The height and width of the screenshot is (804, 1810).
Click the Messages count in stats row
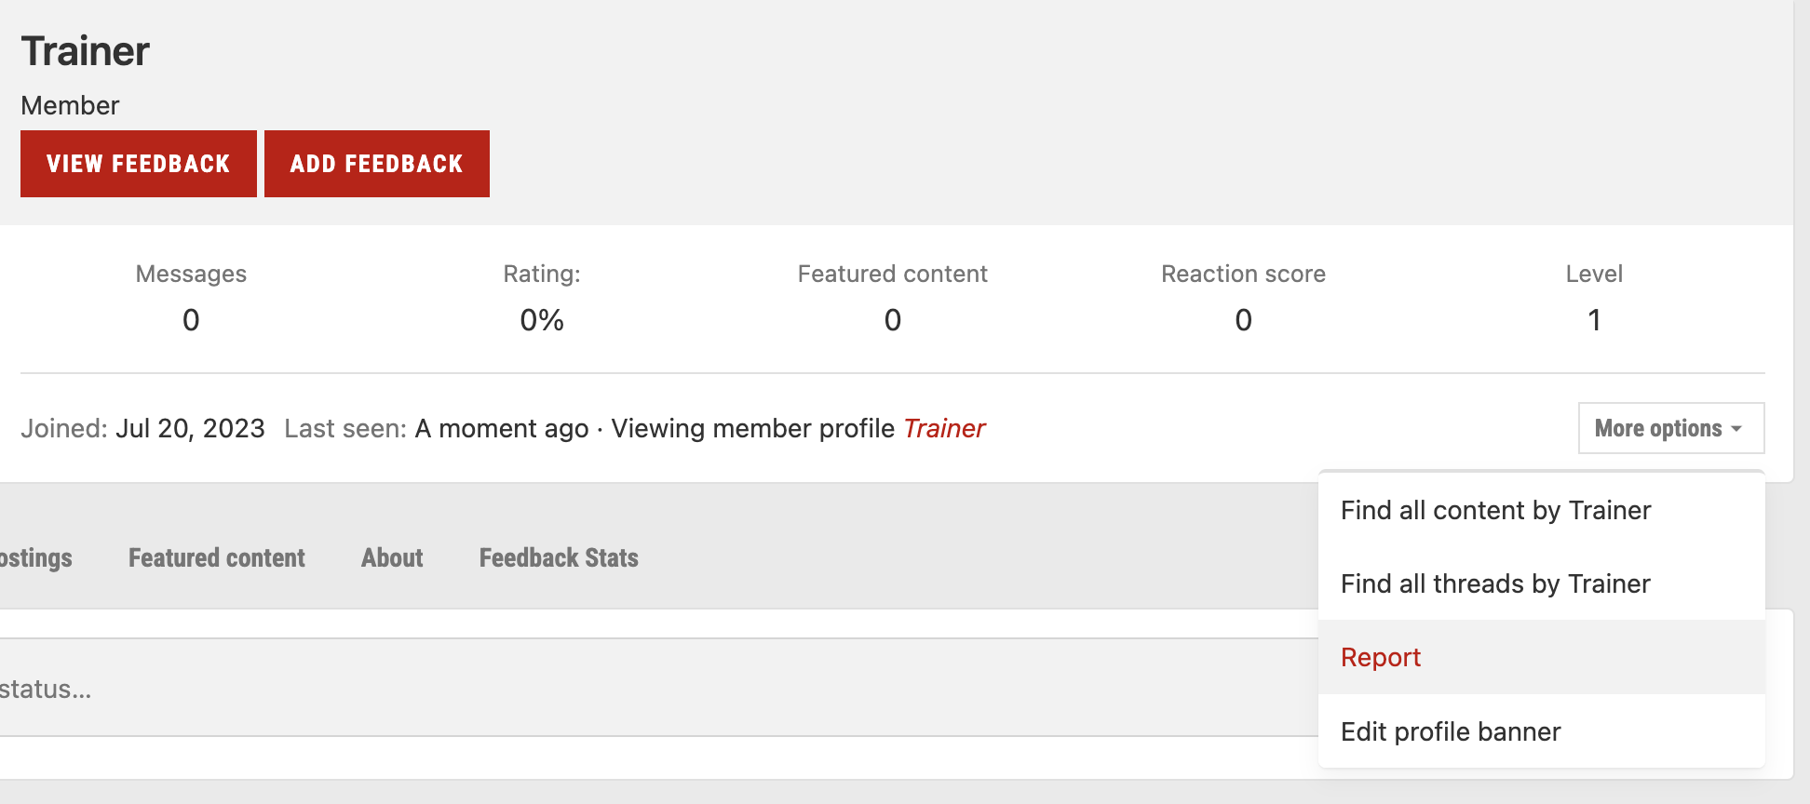point(191,320)
